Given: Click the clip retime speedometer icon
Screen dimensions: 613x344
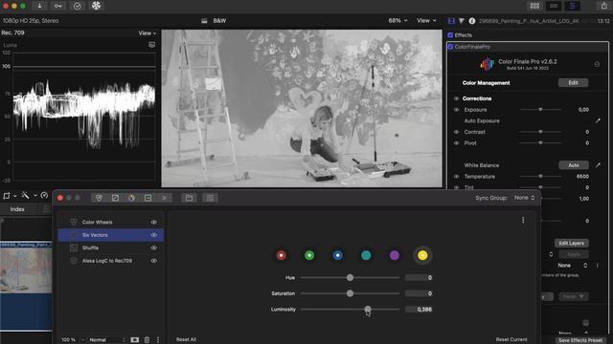Looking at the screenshot, I should [x=44, y=195].
